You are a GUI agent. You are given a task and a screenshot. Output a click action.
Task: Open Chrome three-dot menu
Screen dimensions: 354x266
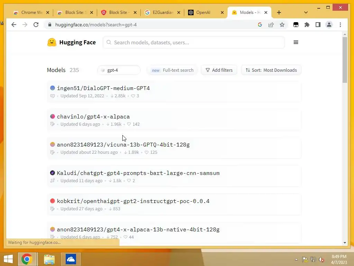click(340, 25)
